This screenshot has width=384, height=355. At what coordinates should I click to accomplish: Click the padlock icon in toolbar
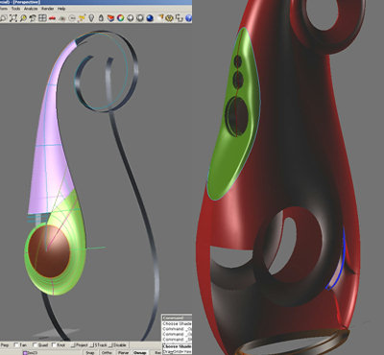click(101, 18)
